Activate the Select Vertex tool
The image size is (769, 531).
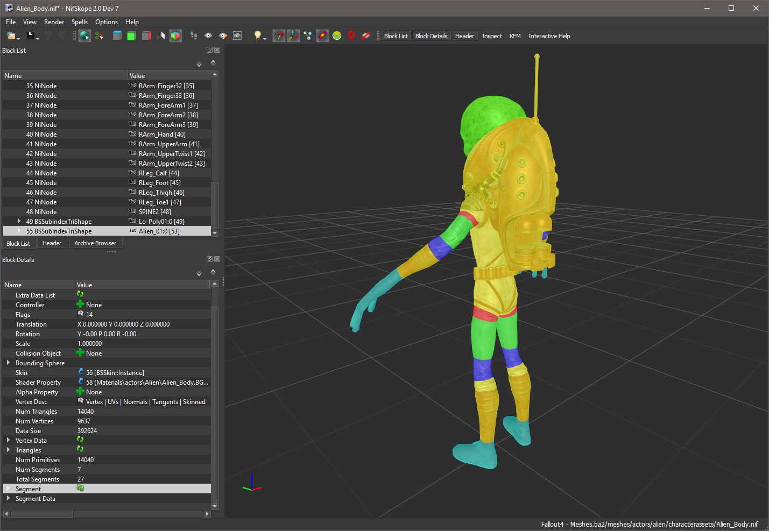pos(99,36)
